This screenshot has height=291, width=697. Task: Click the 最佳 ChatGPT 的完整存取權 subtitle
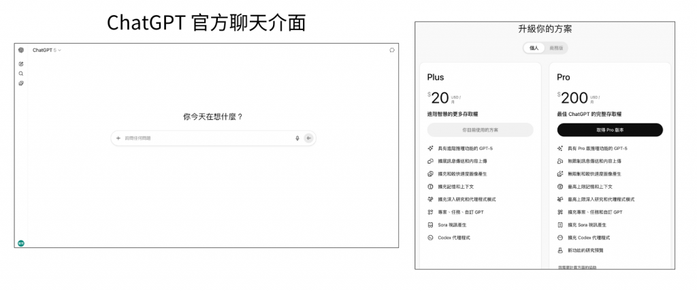tap(589, 114)
